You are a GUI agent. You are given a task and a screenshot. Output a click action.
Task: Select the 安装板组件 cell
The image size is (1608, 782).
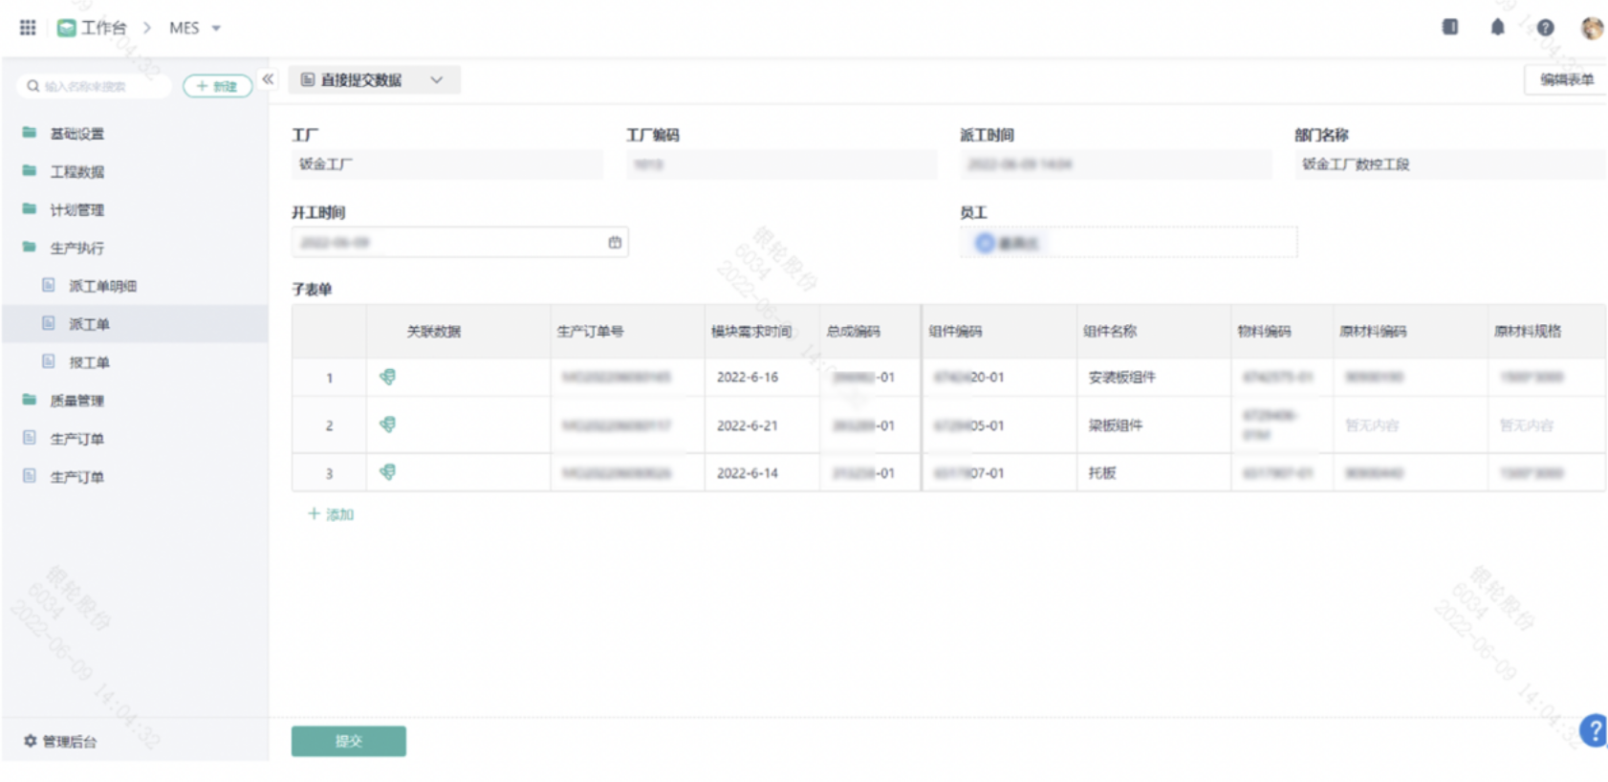[1154, 378]
